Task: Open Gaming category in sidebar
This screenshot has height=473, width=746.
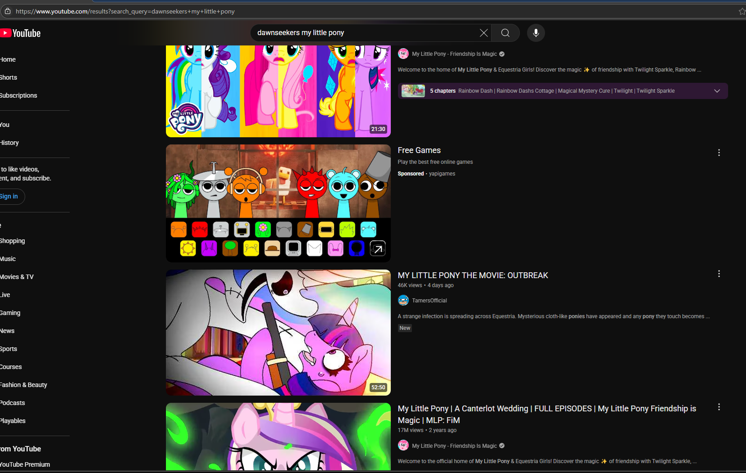Action: coord(10,313)
